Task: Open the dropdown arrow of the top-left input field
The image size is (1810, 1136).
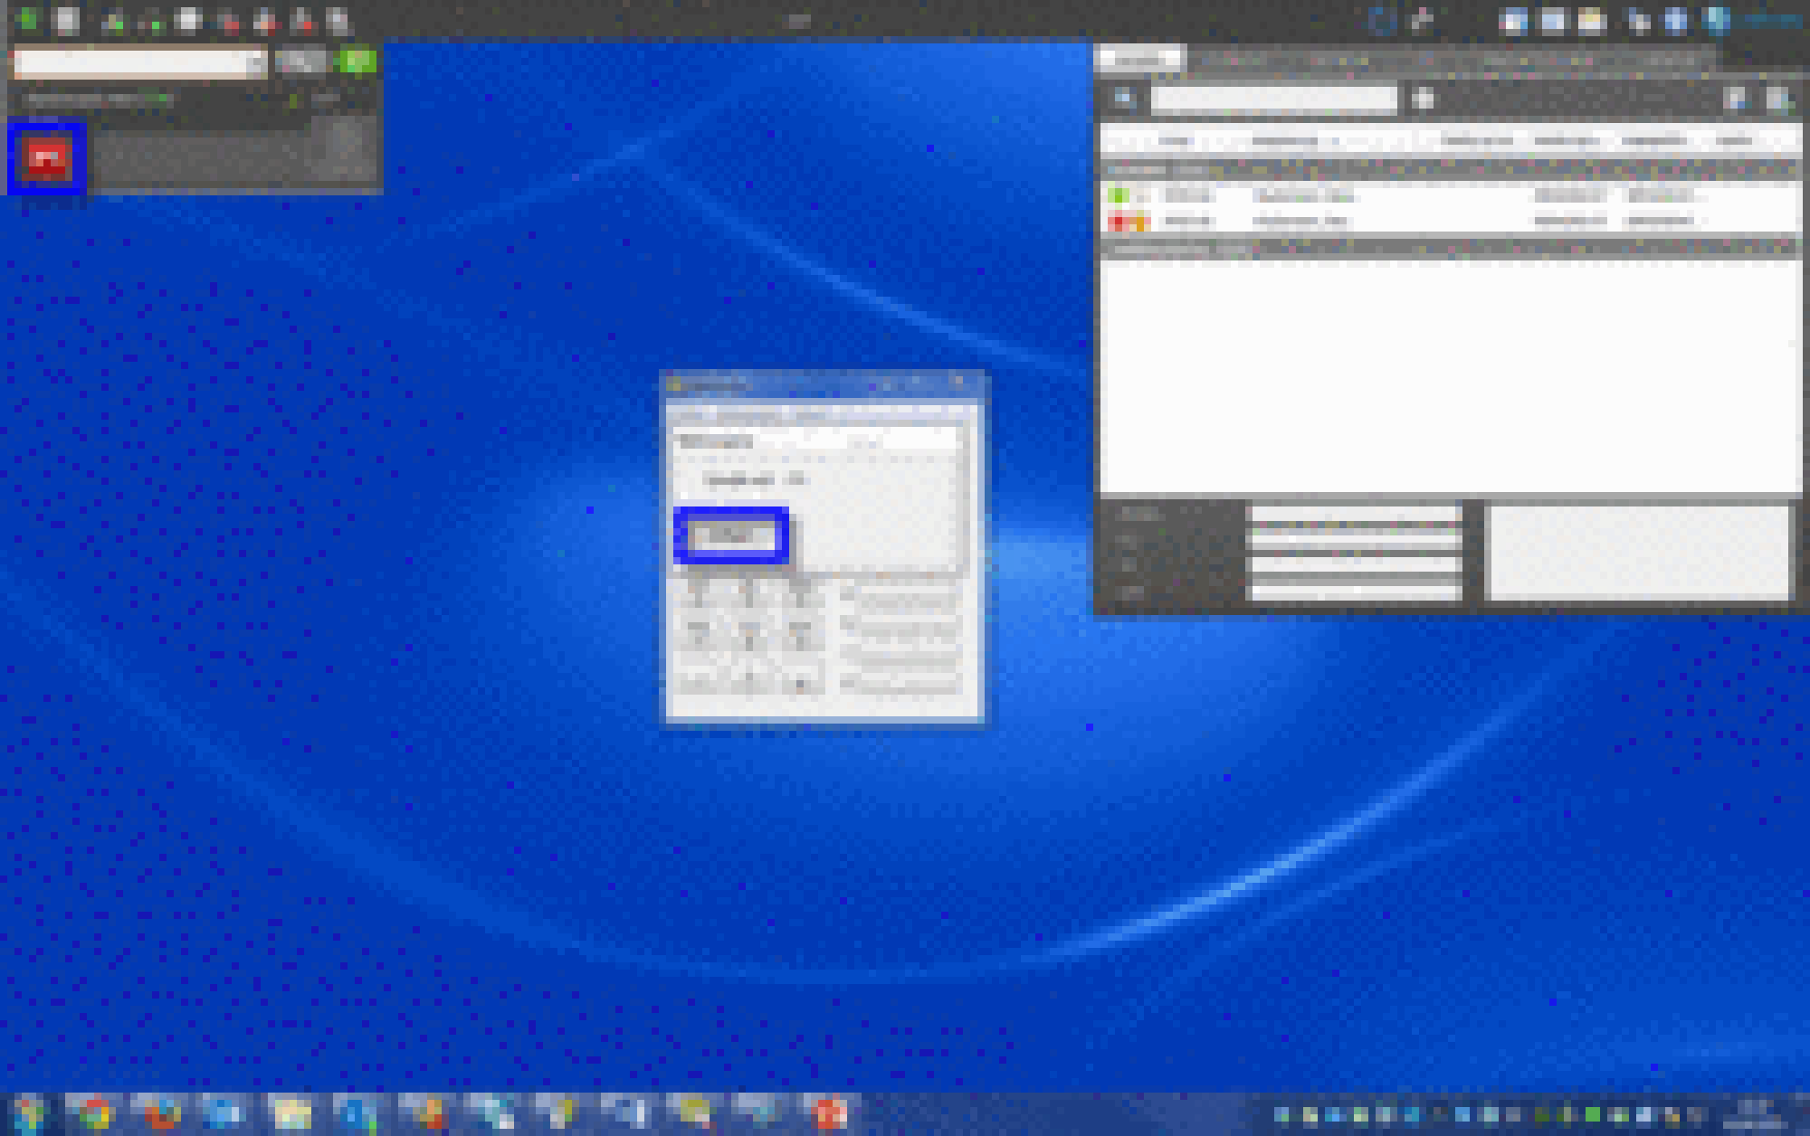Action: [x=257, y=62]
